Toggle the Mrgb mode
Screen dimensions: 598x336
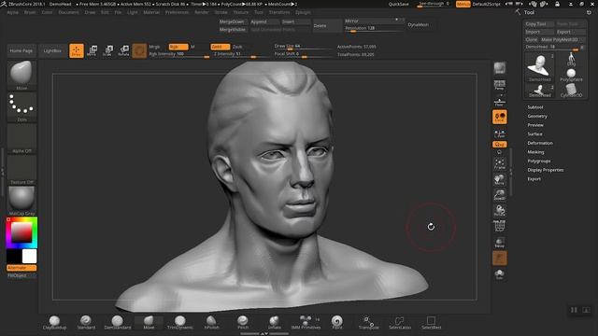(154, 47)
